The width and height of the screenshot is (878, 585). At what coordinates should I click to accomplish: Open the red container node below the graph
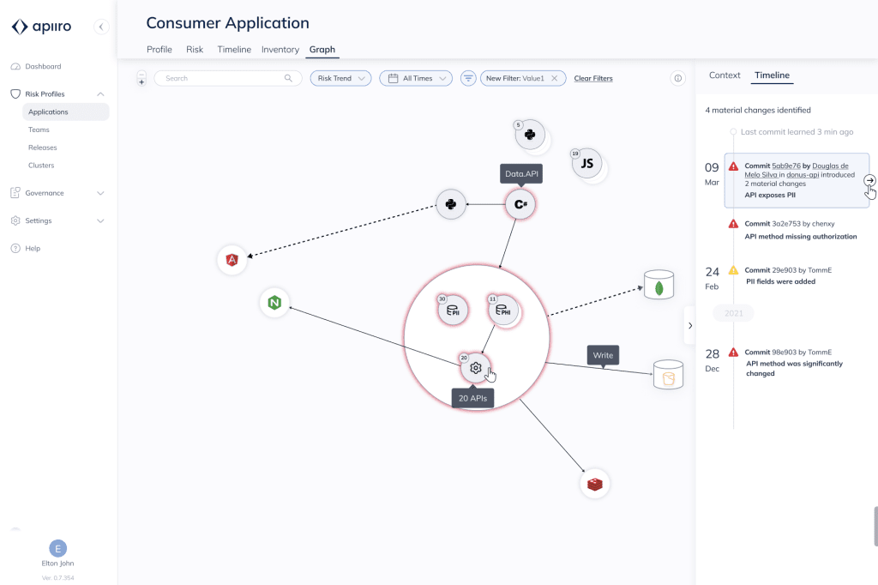click(594, 483)
